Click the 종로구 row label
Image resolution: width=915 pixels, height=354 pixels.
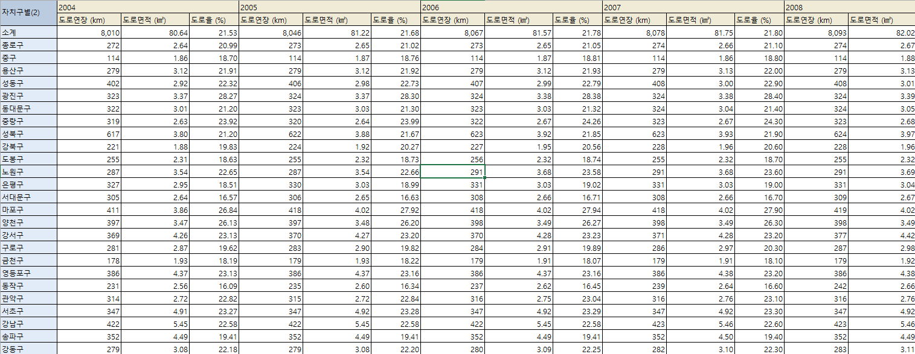pos(28,45)
